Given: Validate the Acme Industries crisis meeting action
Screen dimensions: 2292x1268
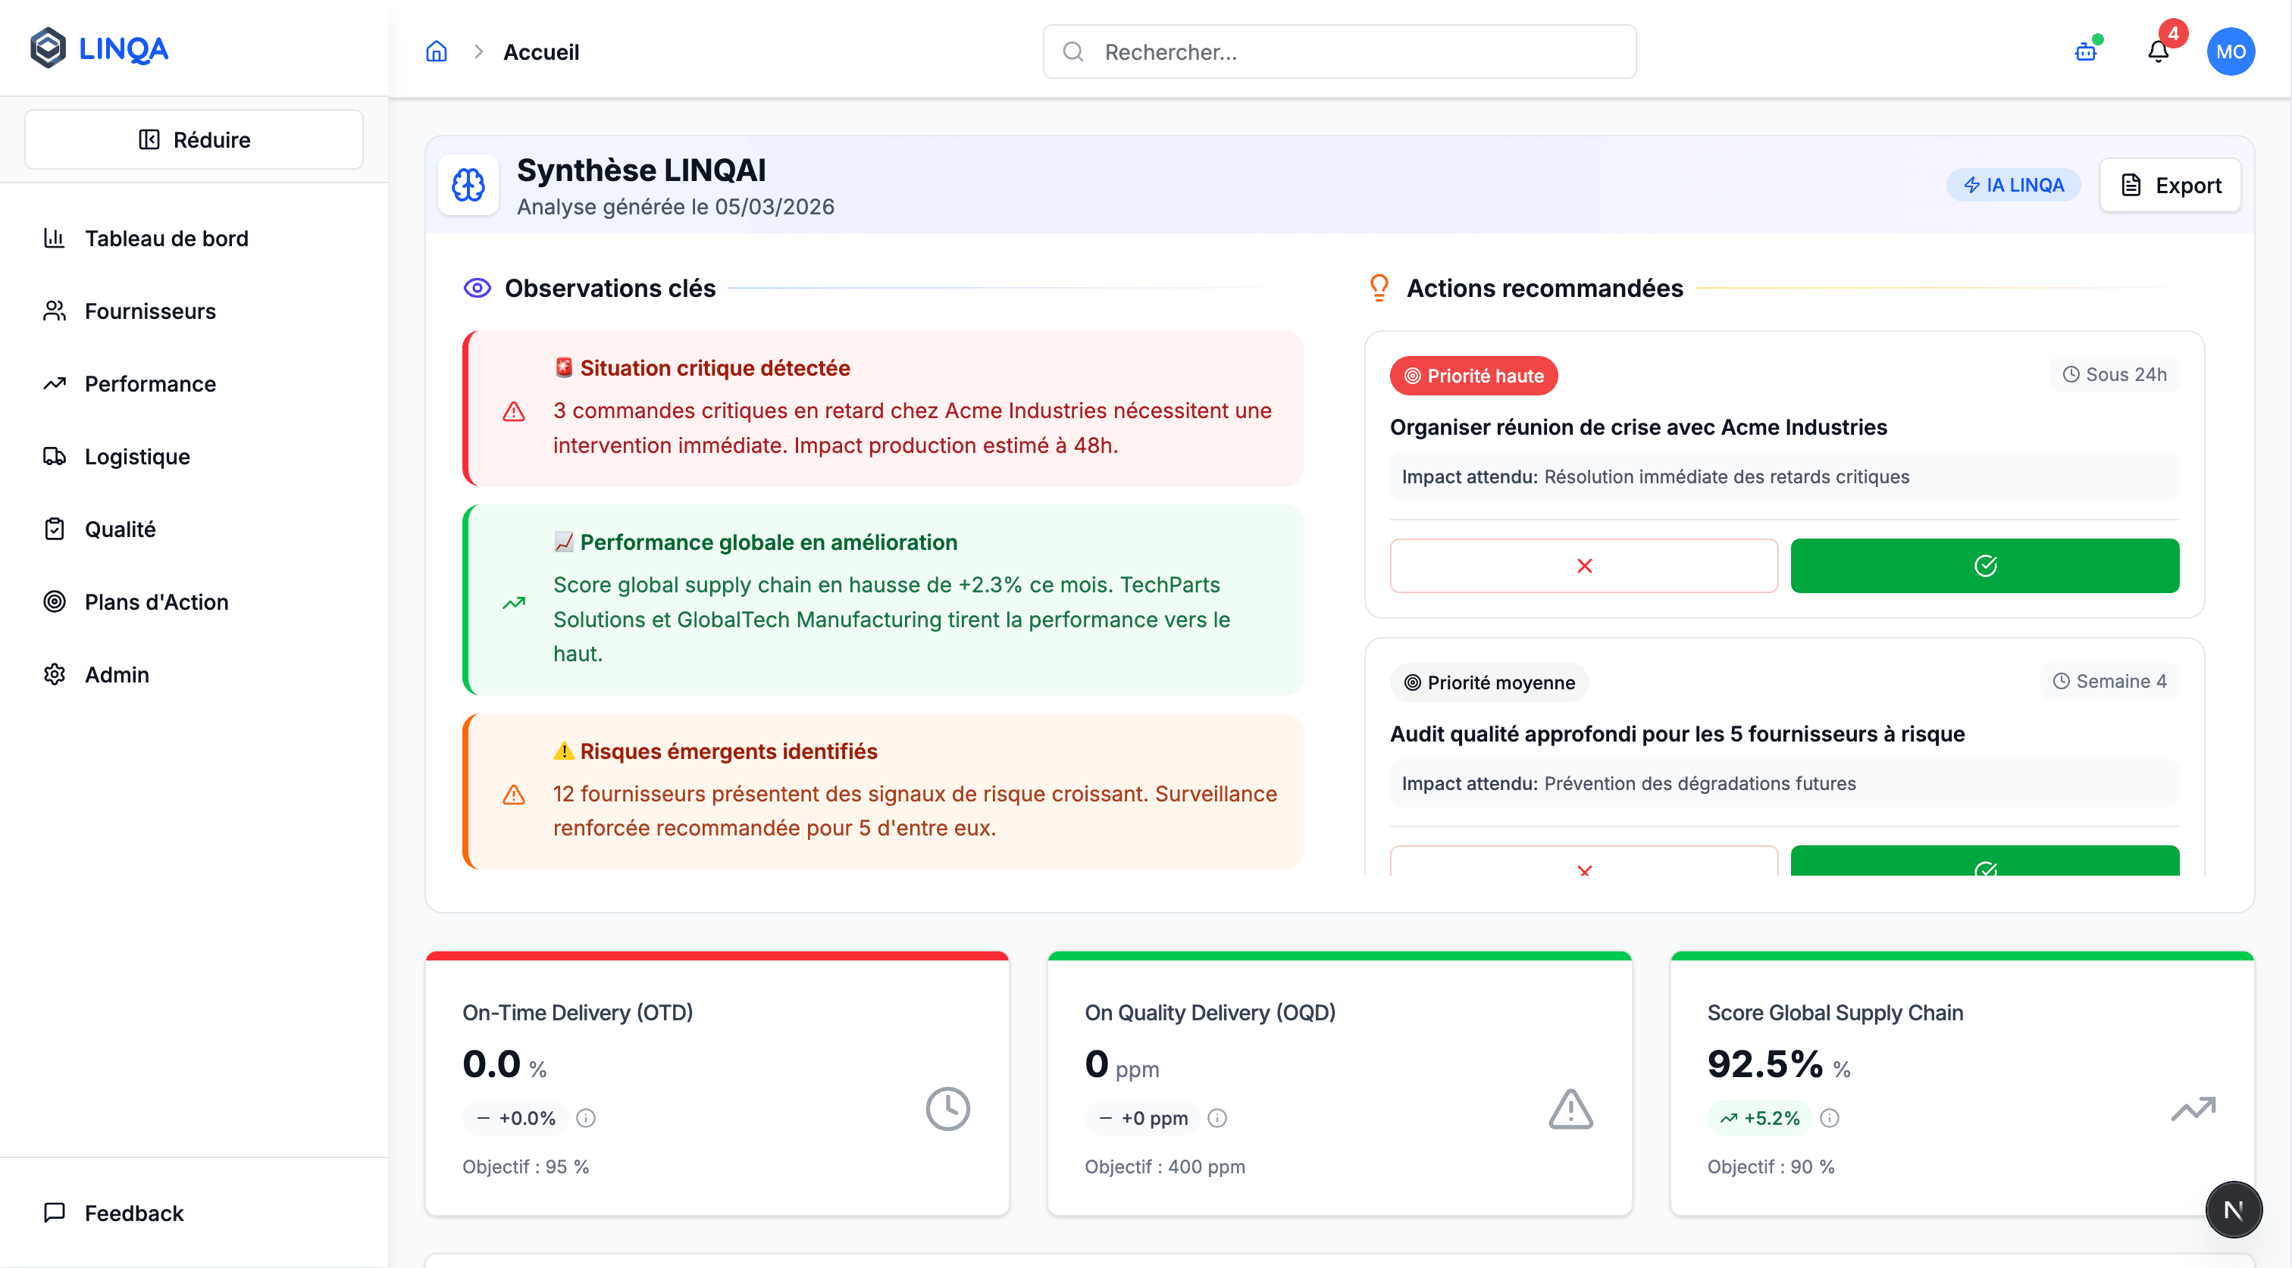Looking at the screenshot, I should (1985, 564).
